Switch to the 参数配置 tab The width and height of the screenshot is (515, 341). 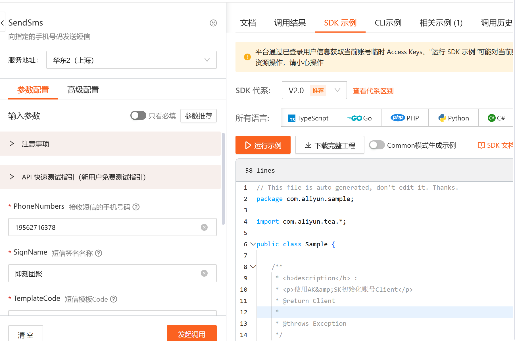pos(33,90)
